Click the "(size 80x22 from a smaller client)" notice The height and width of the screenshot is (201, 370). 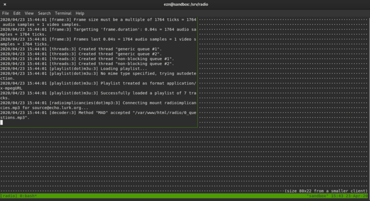pyautogui.click(x=326, y=191)
